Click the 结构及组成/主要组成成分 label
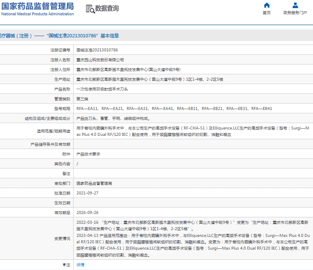 (x=48, y=118)
